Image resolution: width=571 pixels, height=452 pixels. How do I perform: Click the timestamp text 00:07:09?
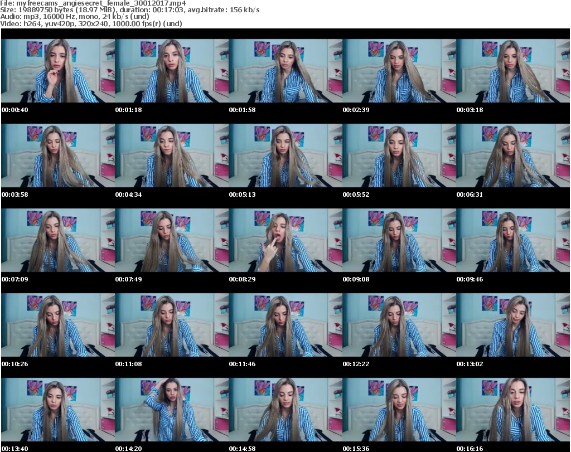(14, 279)
